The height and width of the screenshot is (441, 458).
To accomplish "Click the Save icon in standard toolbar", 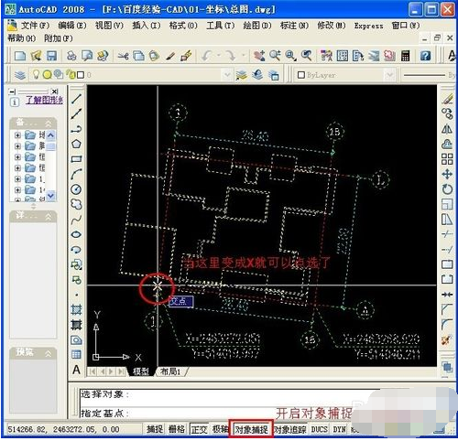I will (51, 56).
